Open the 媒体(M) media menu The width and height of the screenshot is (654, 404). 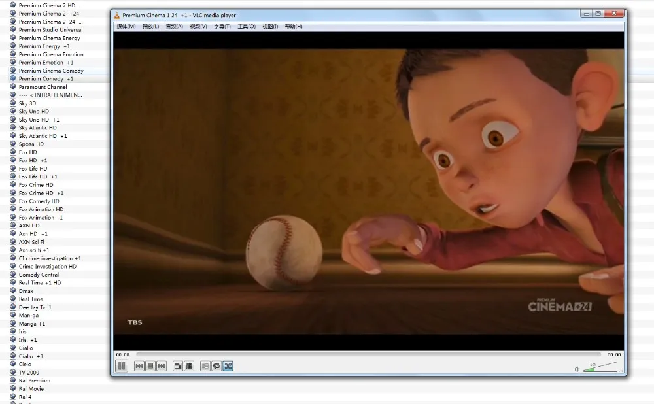[126, 27]
